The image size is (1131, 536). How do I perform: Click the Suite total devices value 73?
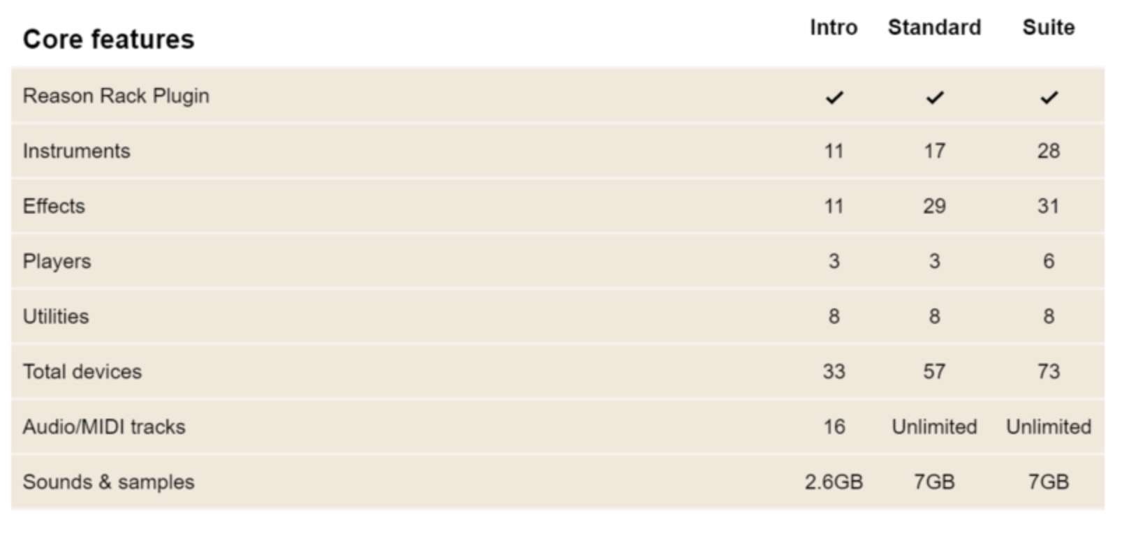tap(1048, 371)
